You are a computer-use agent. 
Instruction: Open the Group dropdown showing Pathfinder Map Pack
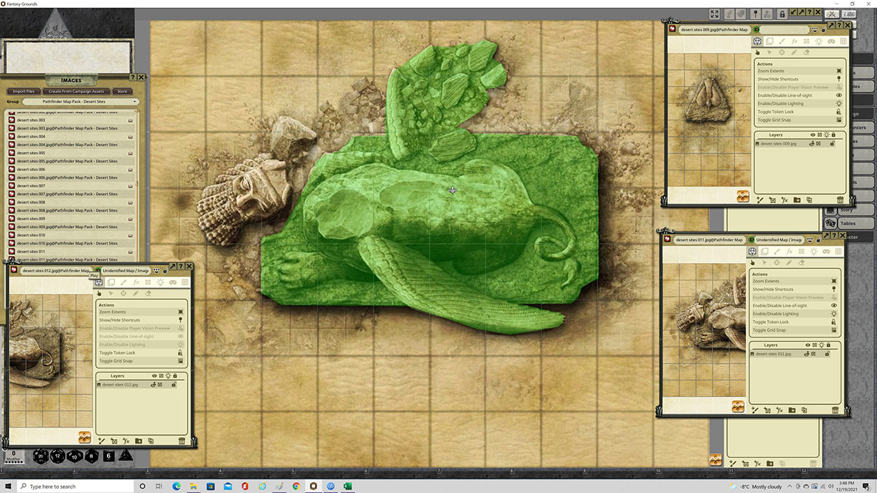75,101
